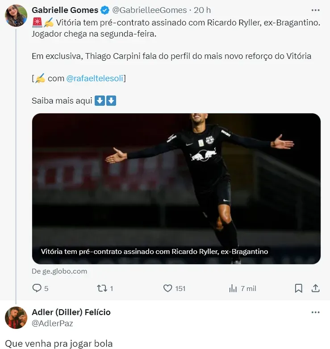The image size is (330, 349).
Task: Click Adler (Diller) Felício's name
Action: click(x=71, y=312)
